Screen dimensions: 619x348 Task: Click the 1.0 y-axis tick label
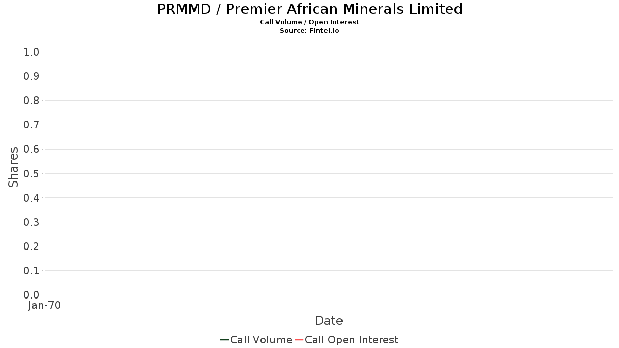[31, 52]
